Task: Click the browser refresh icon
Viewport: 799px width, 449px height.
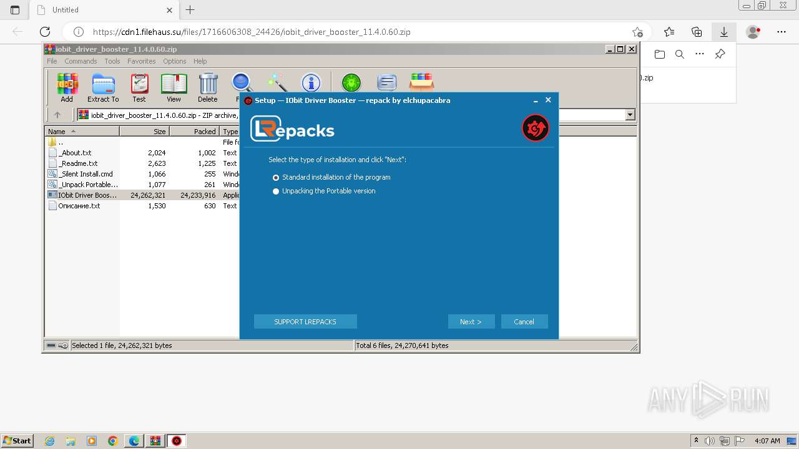Action: tap(45, 32)
